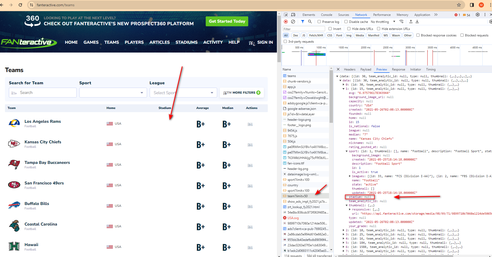The image size is (492, 257).
Task: Open the San Francisco 49ers logo
Action: [x=14, y=185]
